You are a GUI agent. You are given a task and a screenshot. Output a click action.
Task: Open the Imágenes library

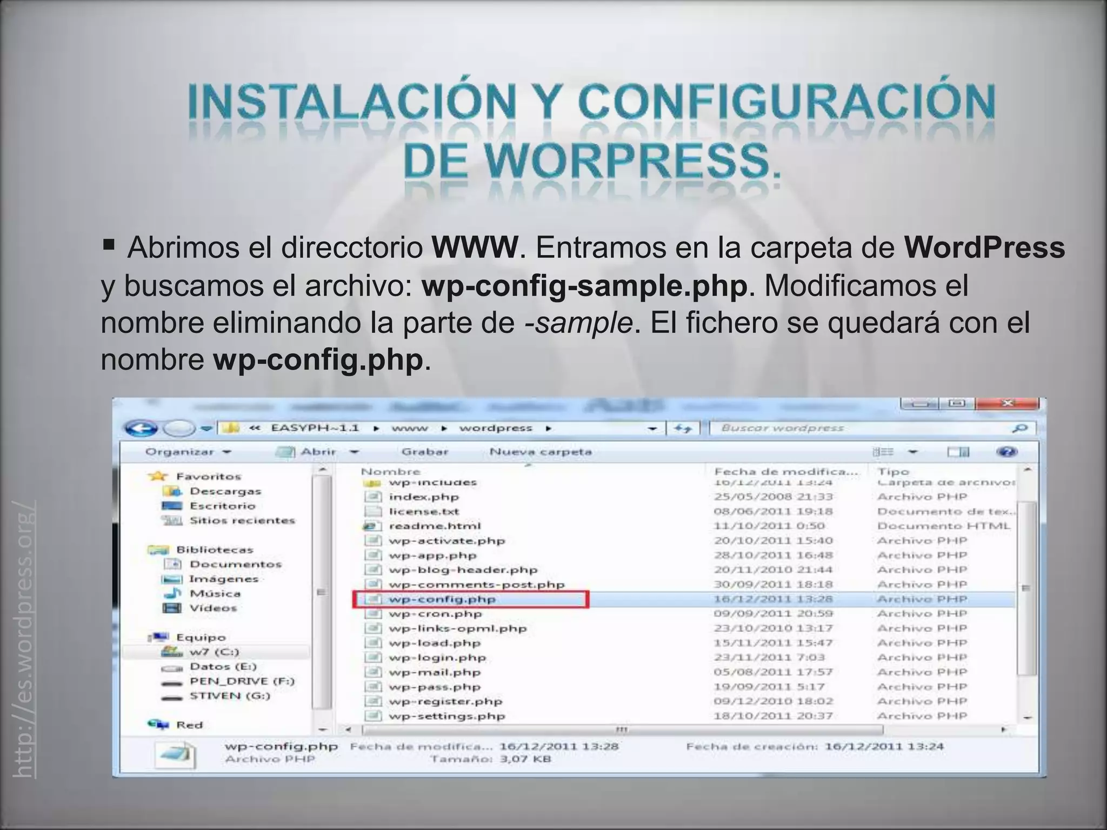tap(224, 579)
